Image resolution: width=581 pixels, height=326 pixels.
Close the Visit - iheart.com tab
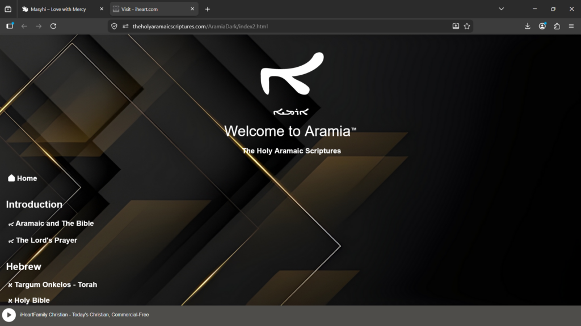click(192, 9)
